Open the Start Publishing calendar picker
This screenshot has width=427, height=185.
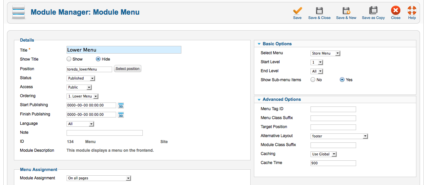pos(121,105)
